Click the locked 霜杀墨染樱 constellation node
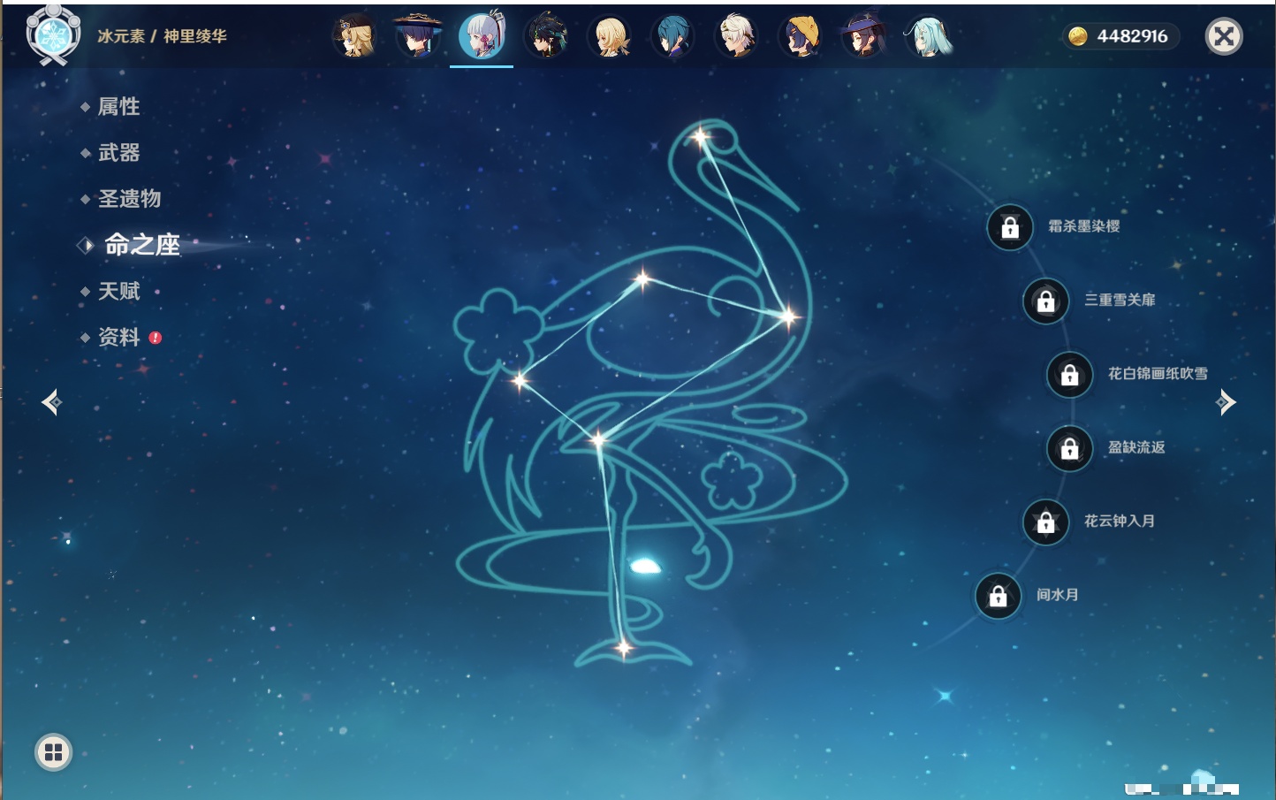Image resolution: width=1276 pixels, height=800 pixels. pyautogui.click(x=1010, y=228)
